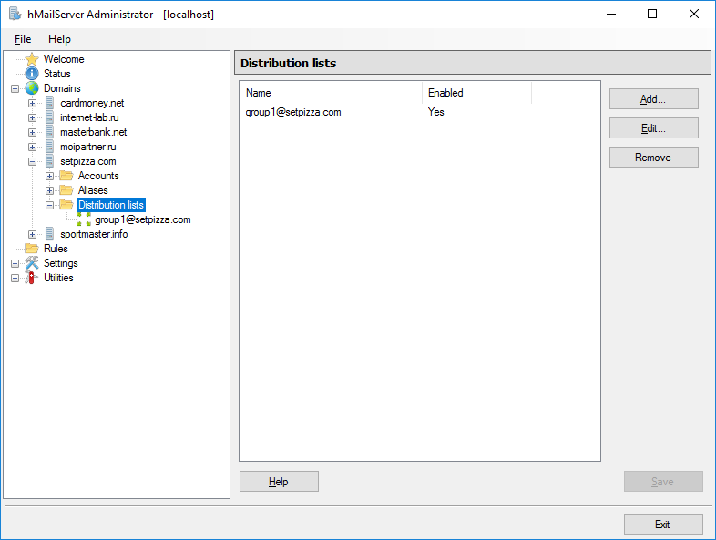This screenshot has width=716, height=540.
Task: Collapse the Distribution lists node
Action: pyautogui.click(x=49, y=206)
